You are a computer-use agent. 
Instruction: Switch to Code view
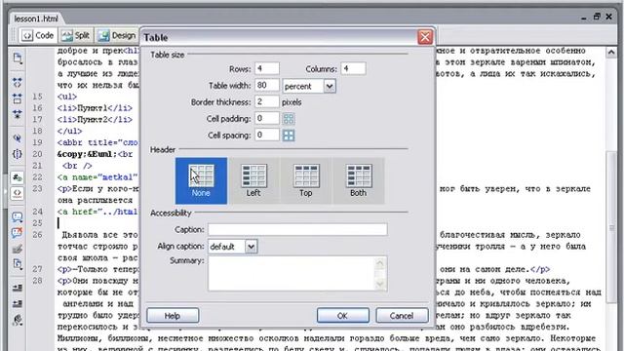pyautogui.click(x=38, y=35)
